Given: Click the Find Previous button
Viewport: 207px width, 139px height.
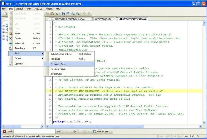Looking at the screenshot, I should [82, 131].
